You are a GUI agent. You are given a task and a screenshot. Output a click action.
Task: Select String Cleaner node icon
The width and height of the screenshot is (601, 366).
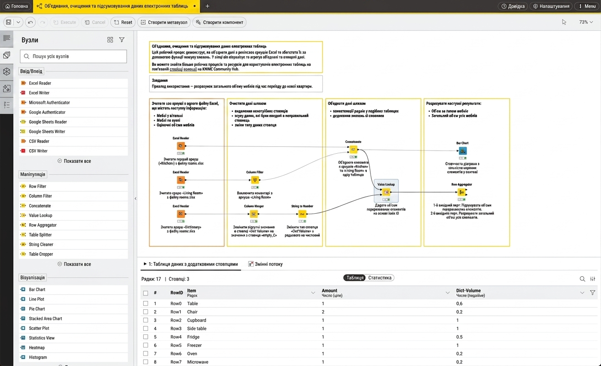point(24,245)
